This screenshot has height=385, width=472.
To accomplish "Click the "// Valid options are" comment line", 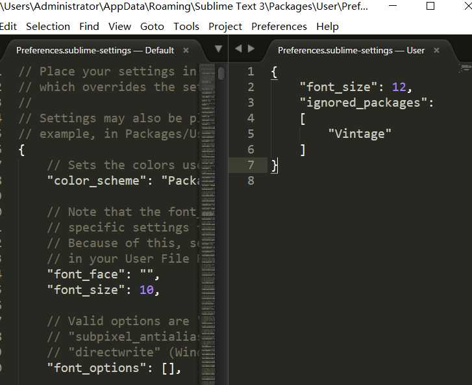I will [x=118, y=321].
